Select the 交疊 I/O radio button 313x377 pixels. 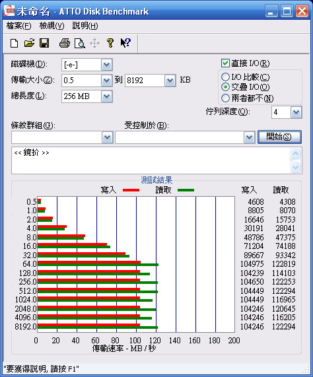tap(225, 87)
